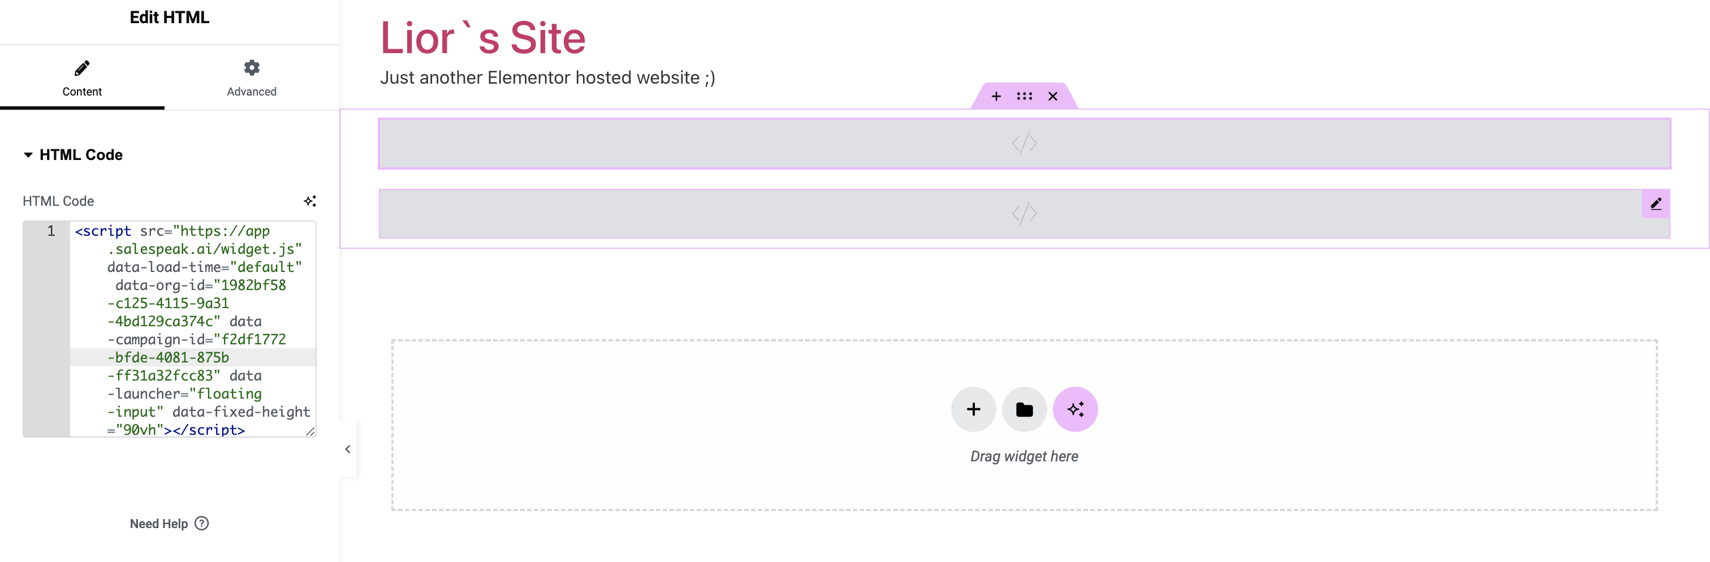Image resolution: width=1710 pixels, height=562 pixels.
Task: Click the AI sparkle icon beside HTML Code
Action: point(310,201)
